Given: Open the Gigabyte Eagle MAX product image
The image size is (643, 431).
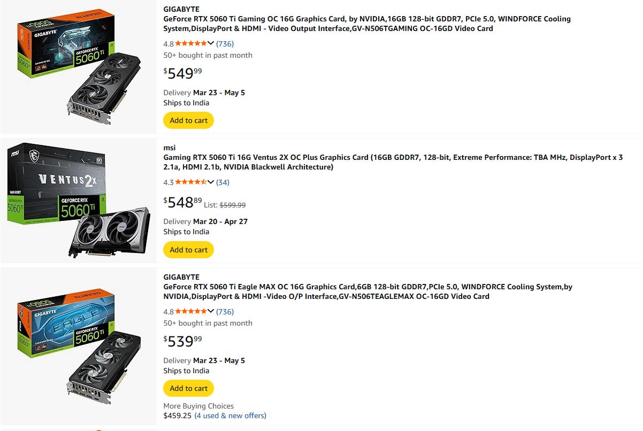Looking at the screenshot, I should point(79,346).
